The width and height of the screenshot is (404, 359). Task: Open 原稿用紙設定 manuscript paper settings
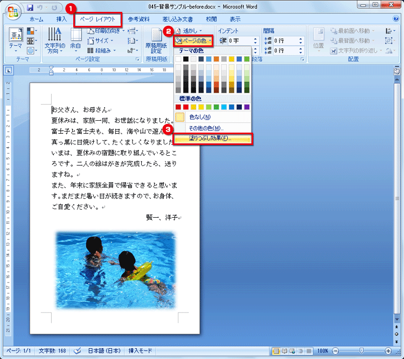[x=156, y=40]
